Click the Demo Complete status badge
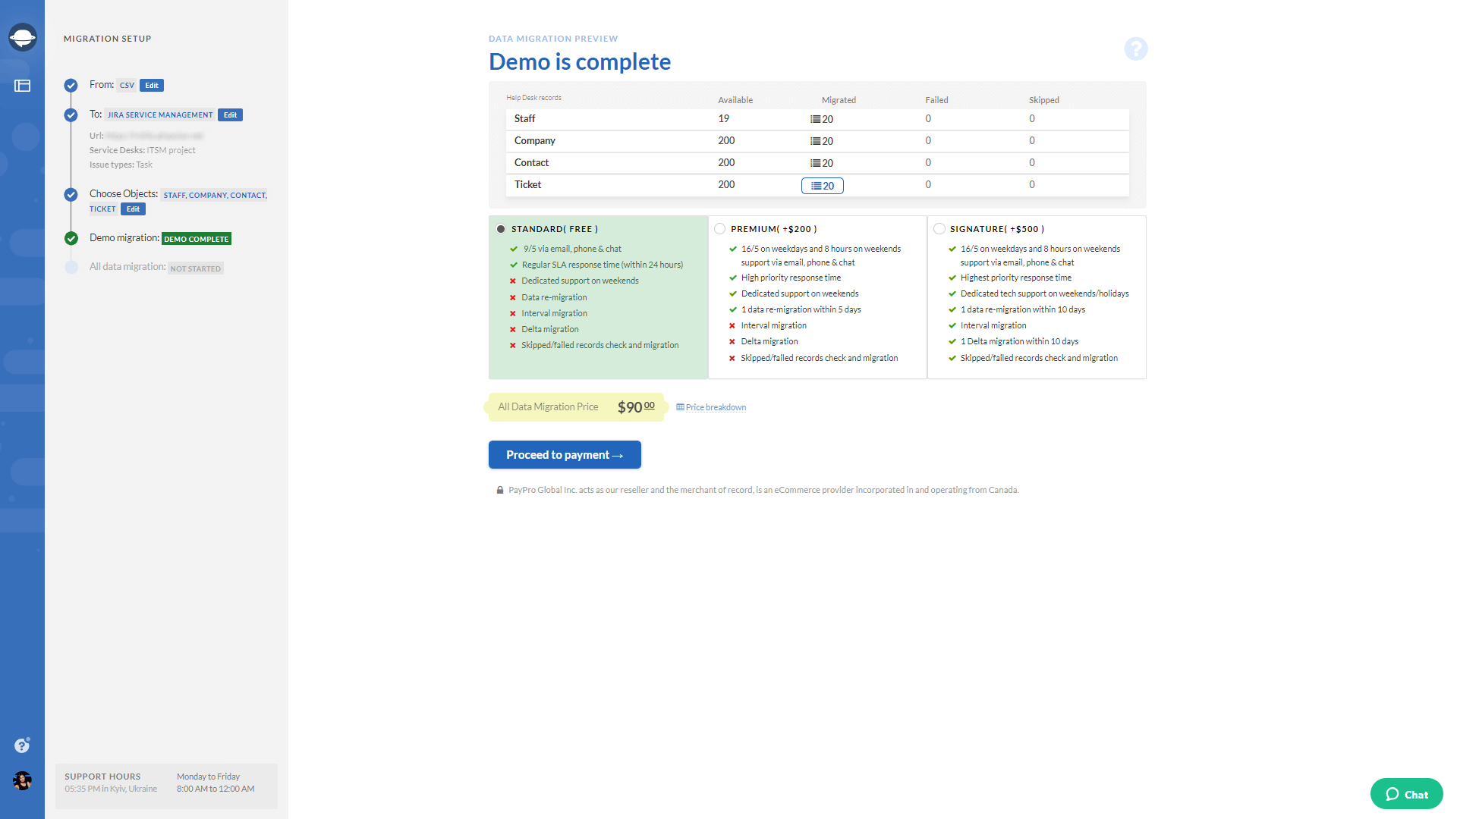Image resolution: width=1457 pixels, height=819 pixels. (197, 238)
